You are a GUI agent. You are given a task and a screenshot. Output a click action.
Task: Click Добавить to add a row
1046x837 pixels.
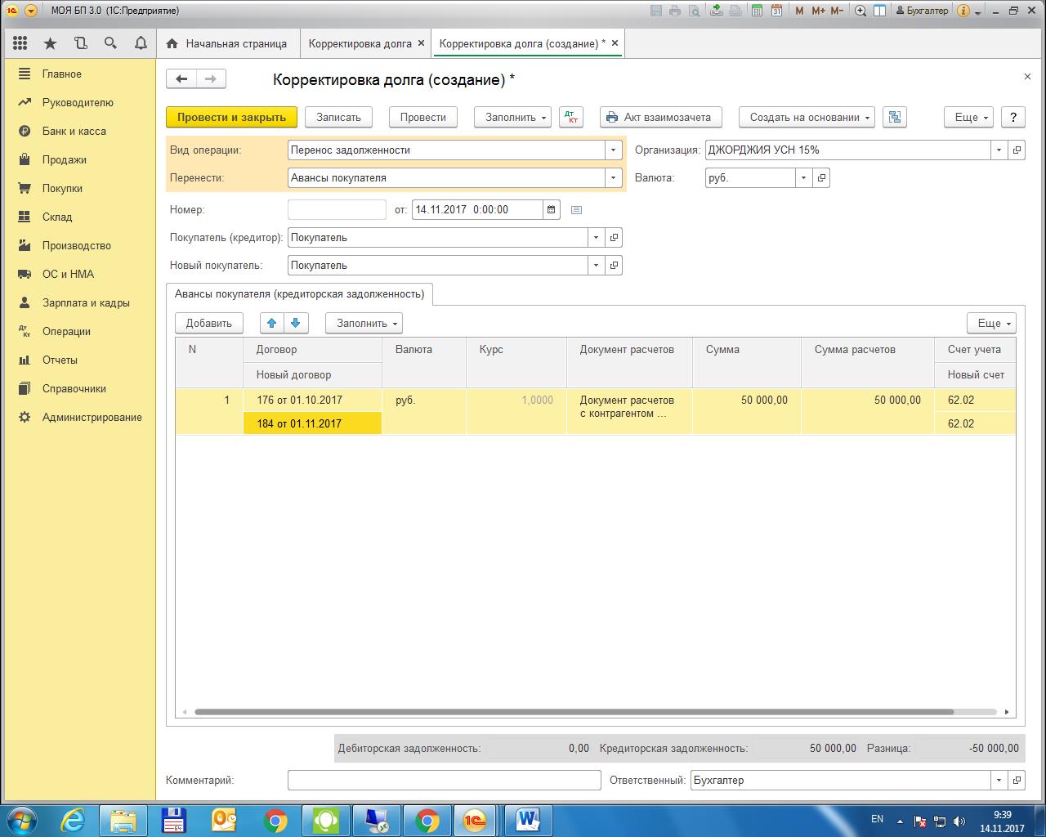click(x=208, y=323)
